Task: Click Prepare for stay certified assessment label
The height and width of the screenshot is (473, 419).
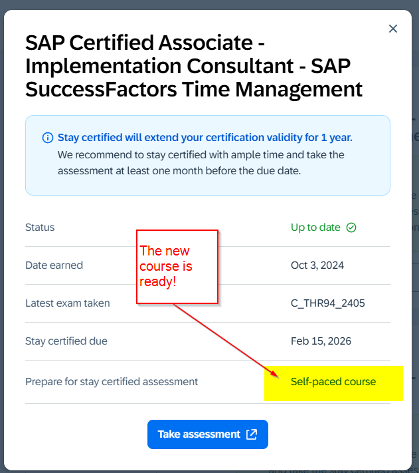Action: click(x=112, y=382)
